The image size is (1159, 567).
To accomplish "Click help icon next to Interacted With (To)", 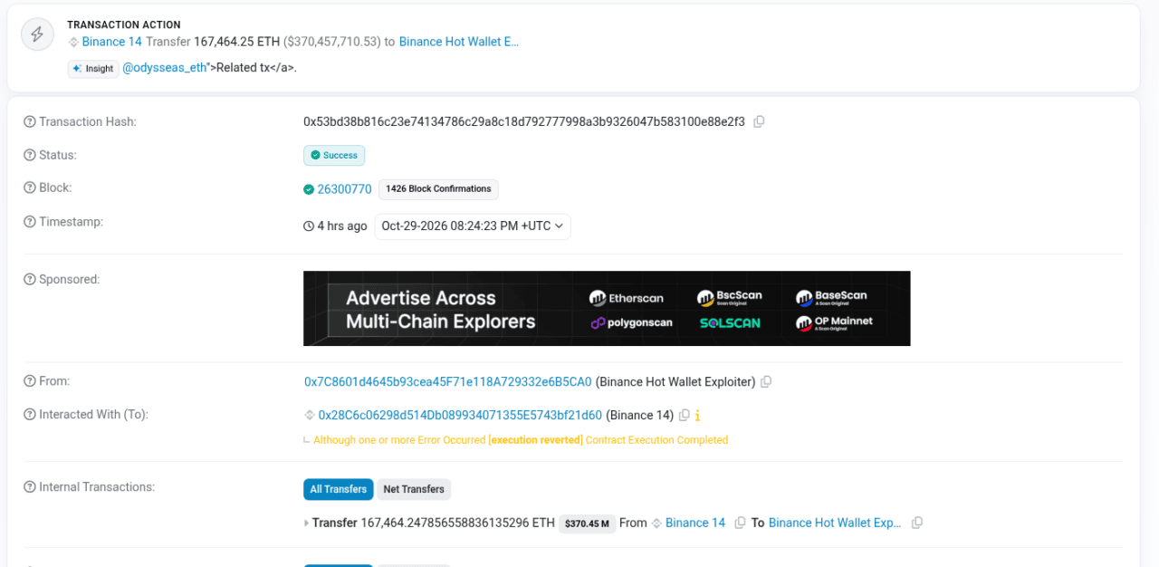I will [30, 414].
